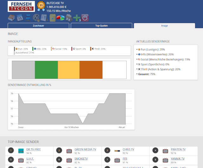The image size is (203, 168).
Task: Open the picture frame icon
Action: (x=44, y=18)
